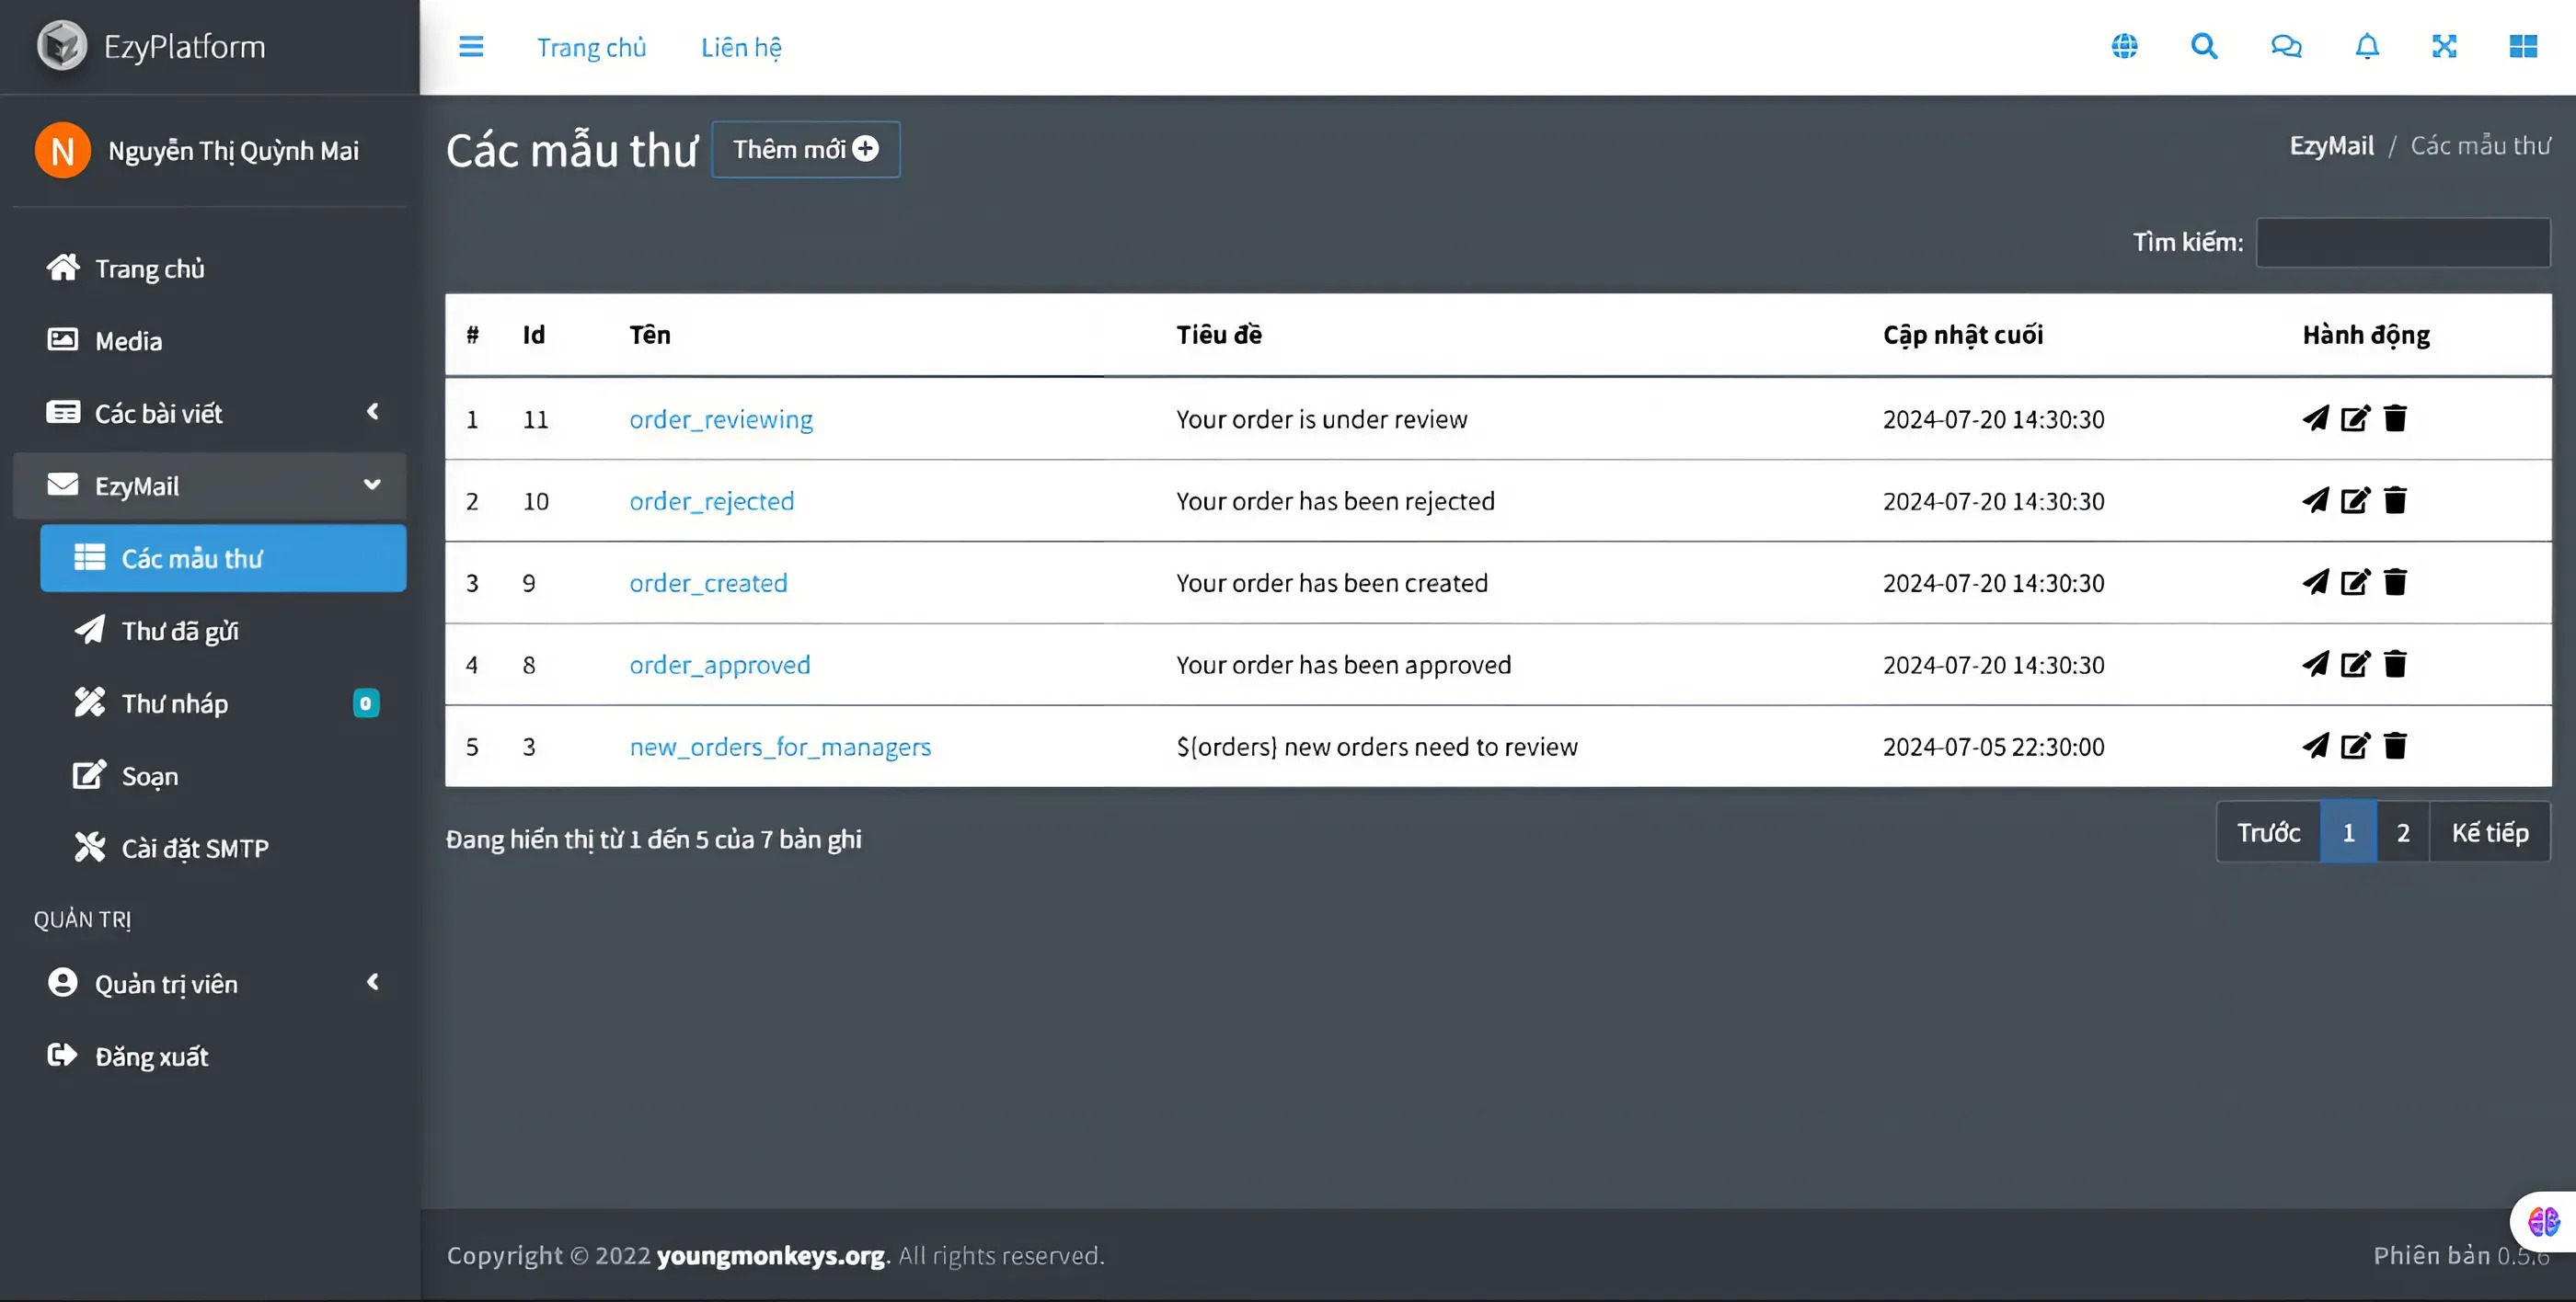Open Trang chủ in the sidebar
Image resolution: width=2576 pixels, height=1302 pixels.
210,268
